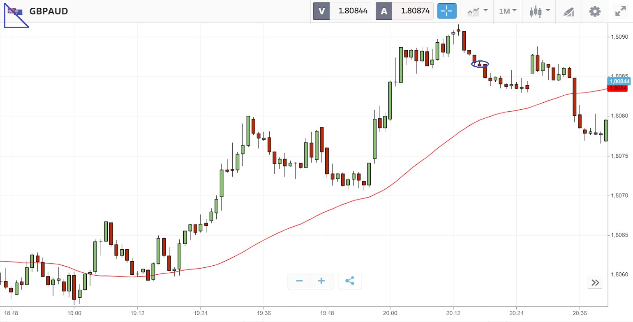633x322 pixels.
Task: Zoom in the chart with plus
Action: coord(321,281)
